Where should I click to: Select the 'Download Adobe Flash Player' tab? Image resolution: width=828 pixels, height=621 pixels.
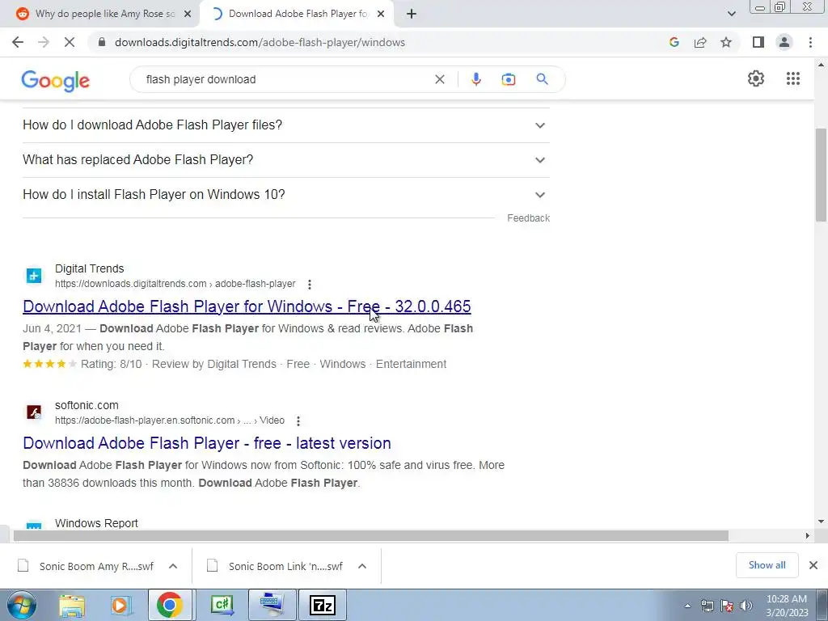point(298,14)
